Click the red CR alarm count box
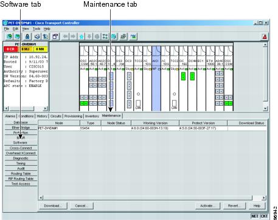 coord(11,49)
